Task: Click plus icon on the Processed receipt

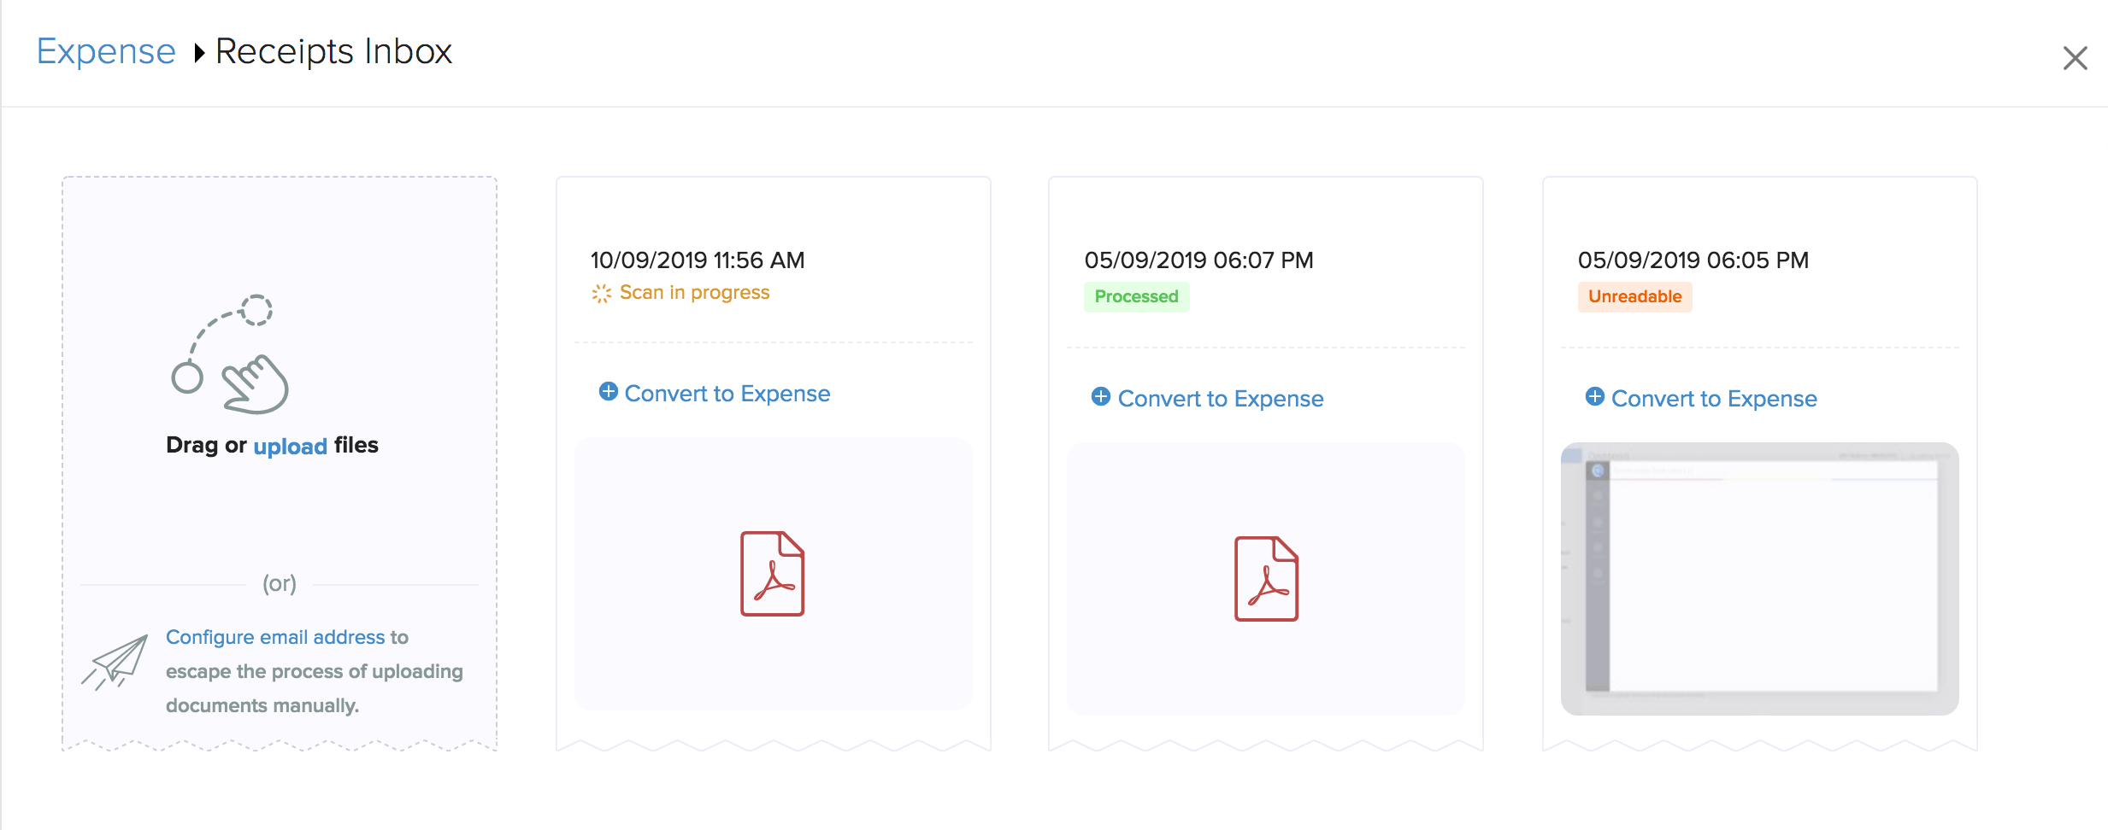Action: [1101, 397]
